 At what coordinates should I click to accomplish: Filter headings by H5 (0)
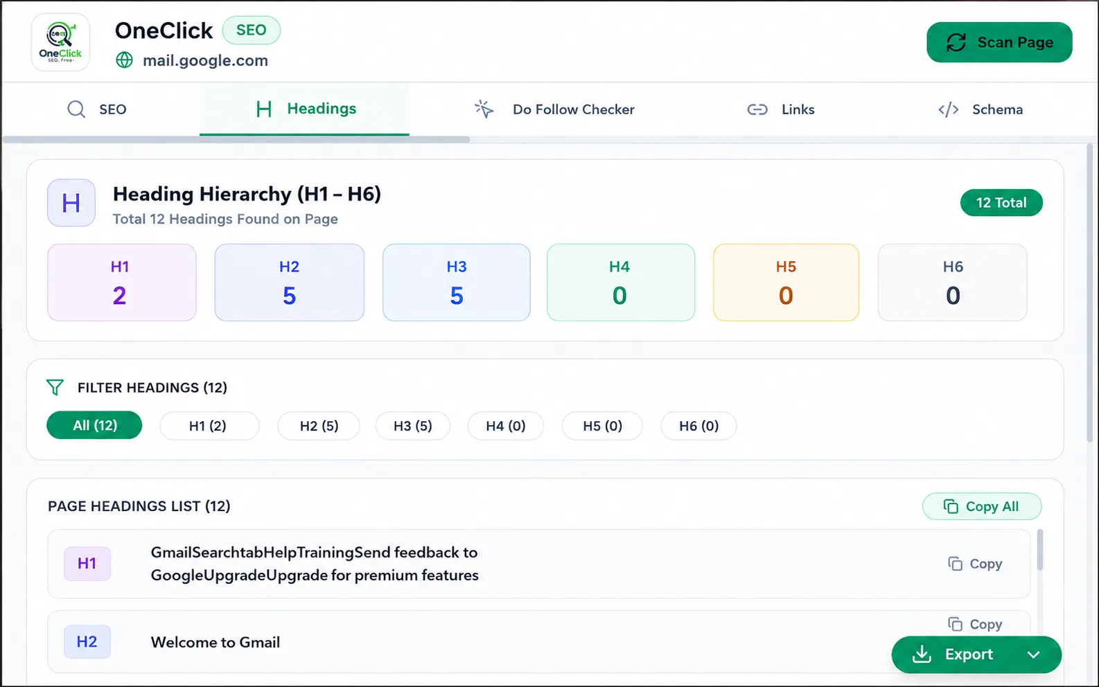(x=602, y=426)
